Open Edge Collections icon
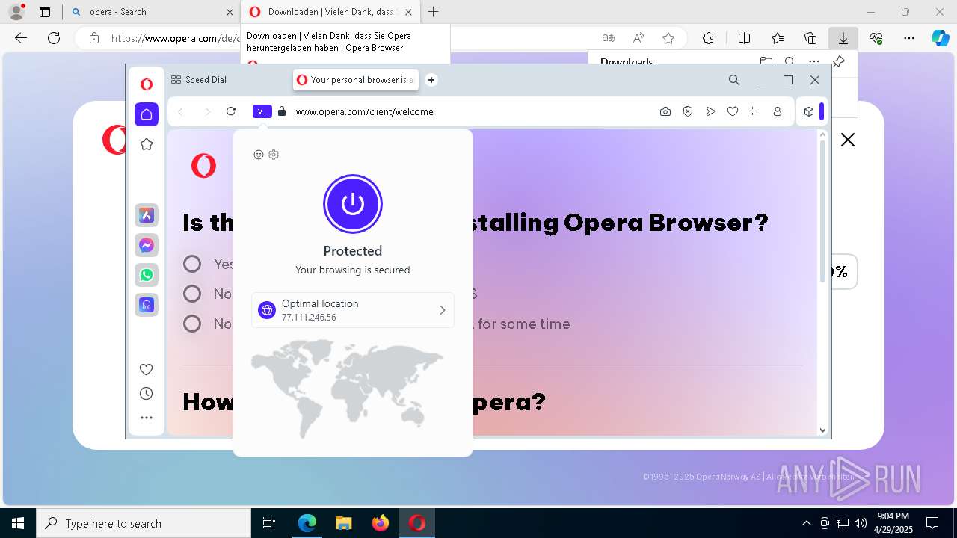Viewport: 957px width, 538px height. 810,38
